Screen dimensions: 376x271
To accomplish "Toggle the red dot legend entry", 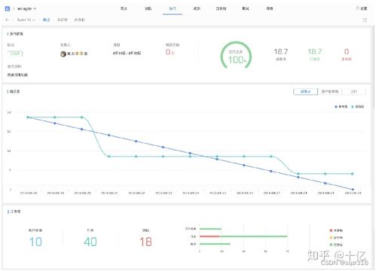I will (336, 230).
